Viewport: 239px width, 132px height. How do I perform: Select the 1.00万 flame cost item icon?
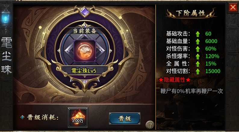(78, 118)
